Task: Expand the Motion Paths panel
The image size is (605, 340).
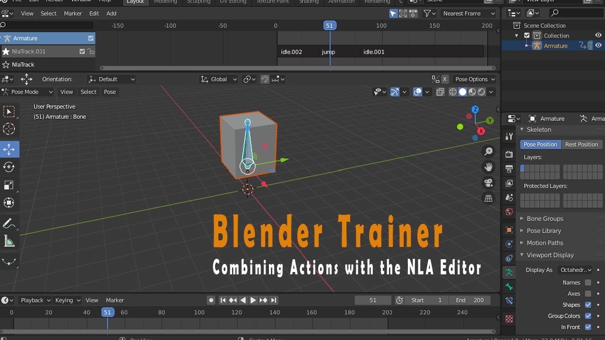Action: (544, 243)
